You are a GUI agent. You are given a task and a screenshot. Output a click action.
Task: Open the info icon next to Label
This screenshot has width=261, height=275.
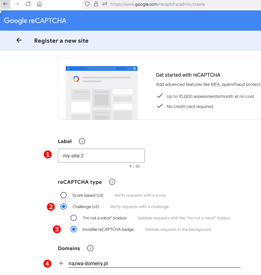(x=82, y=141)
